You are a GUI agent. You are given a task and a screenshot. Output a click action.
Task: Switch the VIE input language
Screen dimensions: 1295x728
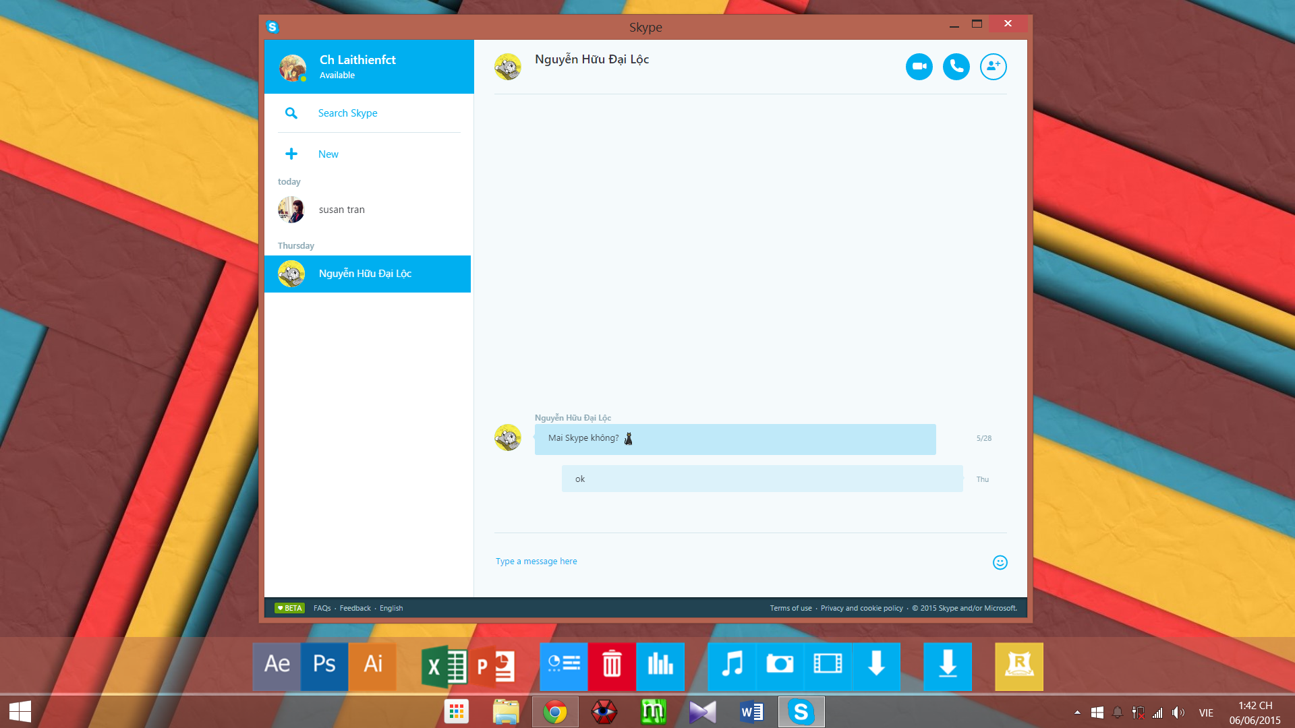(1206, 712)
